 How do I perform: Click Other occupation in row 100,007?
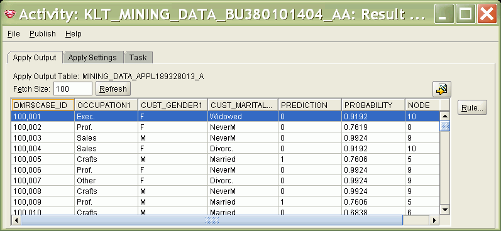(x=106, y=180)
